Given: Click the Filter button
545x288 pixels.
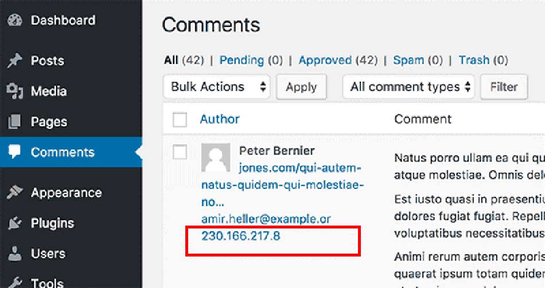Looking at the screenshot, I should click(x=504, y=87).
